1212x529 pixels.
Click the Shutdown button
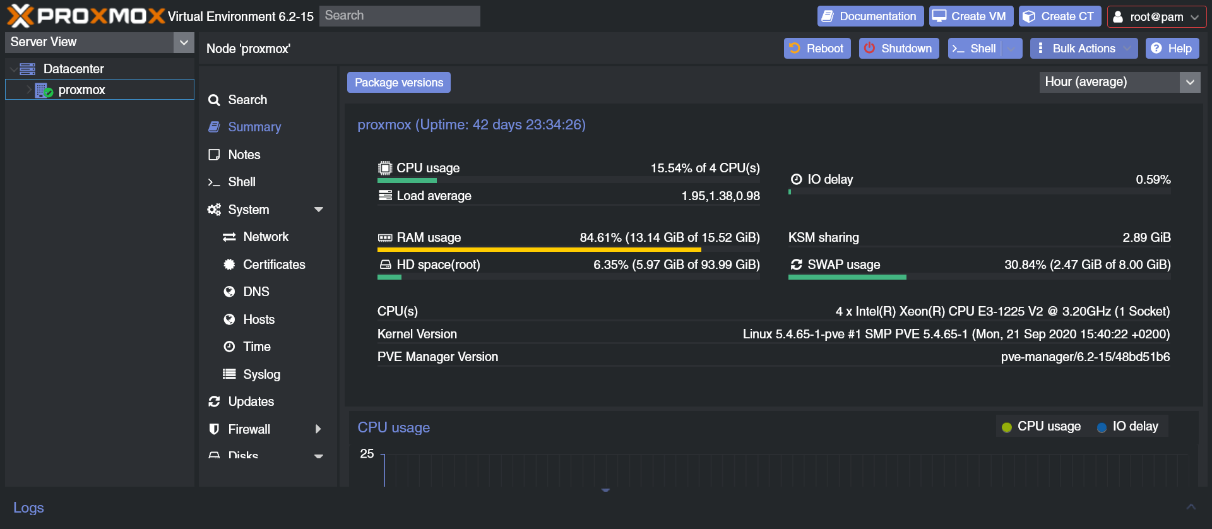tap(899, 49)
